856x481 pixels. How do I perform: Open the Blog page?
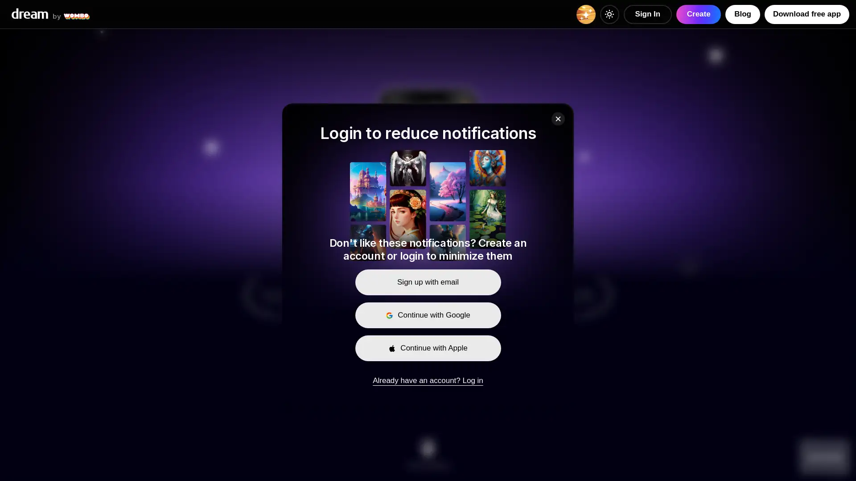tap(742, 14)
